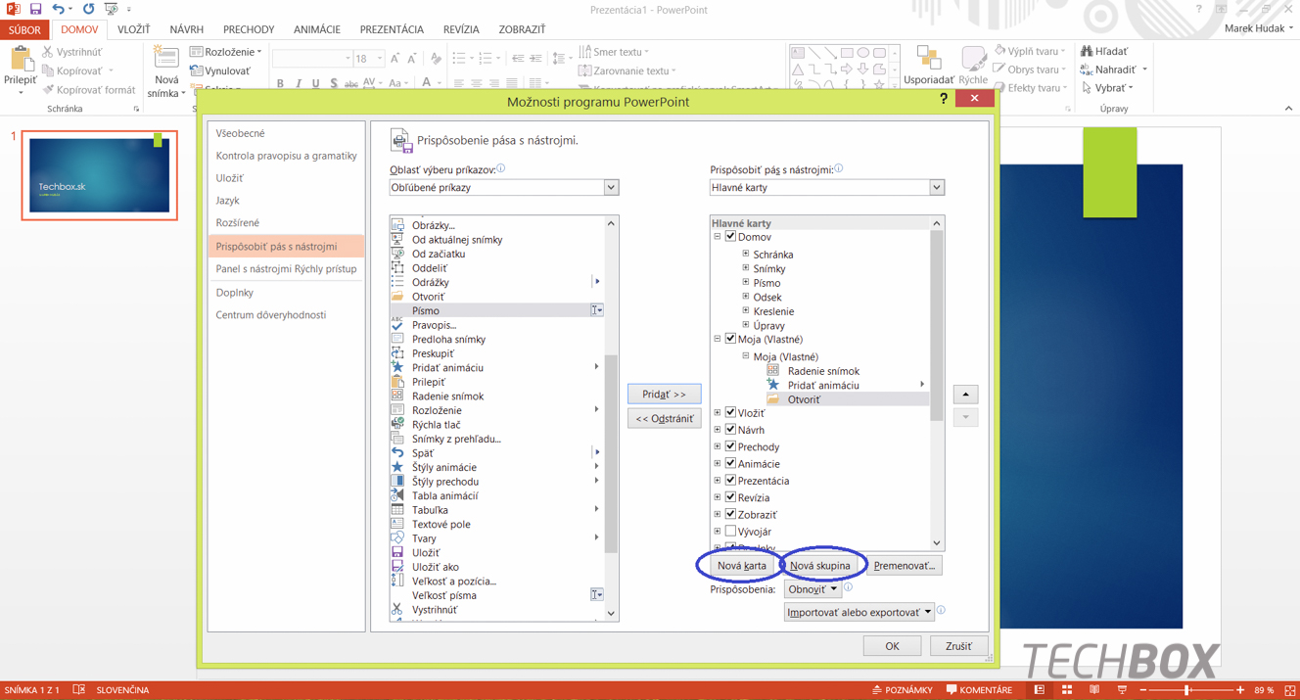
Task: Expand the Prezentácia tab node
Action: [x=718, y=481]
